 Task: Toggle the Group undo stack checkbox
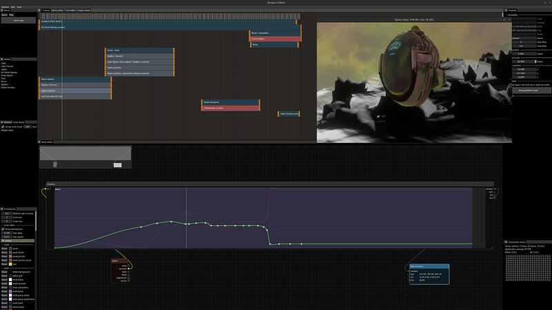coord(3,126)
